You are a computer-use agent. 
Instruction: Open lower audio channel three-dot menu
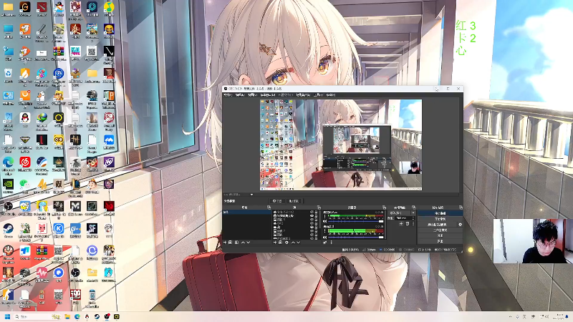325,230
